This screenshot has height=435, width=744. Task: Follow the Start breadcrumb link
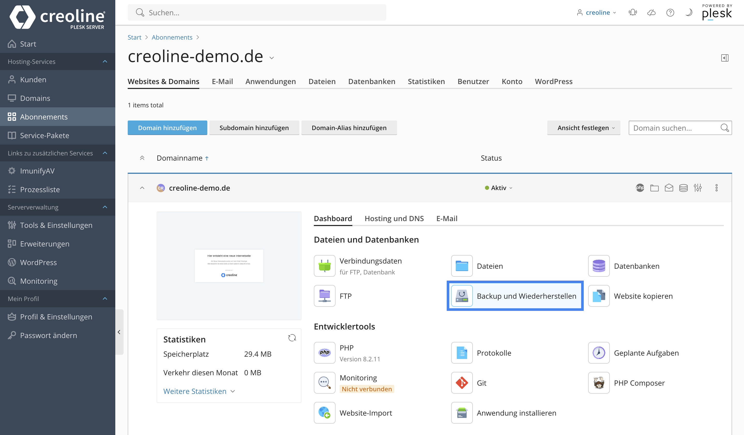[x=134, y=37]
